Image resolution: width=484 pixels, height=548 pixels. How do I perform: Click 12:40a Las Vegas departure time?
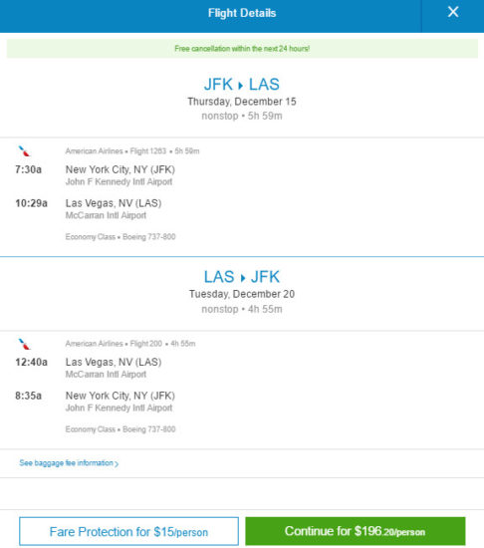[x=32, y=362]
